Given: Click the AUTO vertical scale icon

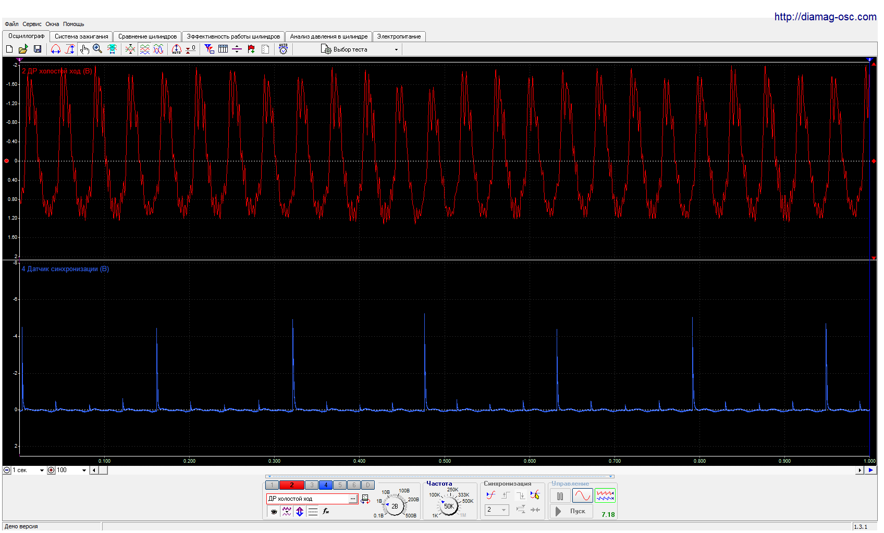Looking at the screenshot, I should pyautogui.click(x=177, y=49).
